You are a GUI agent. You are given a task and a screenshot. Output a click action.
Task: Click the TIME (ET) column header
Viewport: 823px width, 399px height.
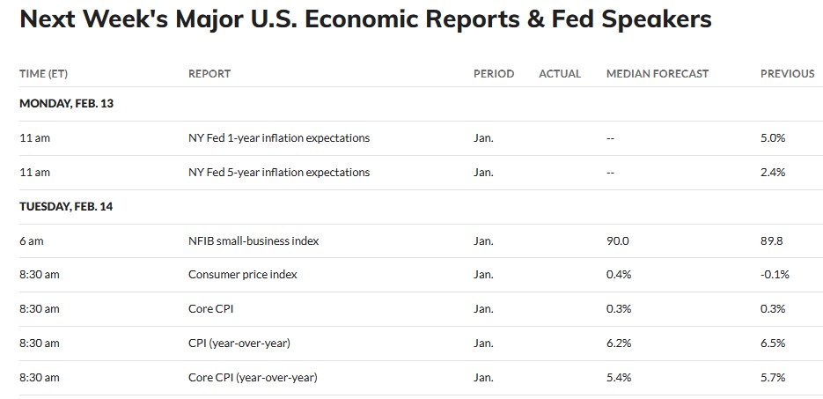click(x=43, y=74)
